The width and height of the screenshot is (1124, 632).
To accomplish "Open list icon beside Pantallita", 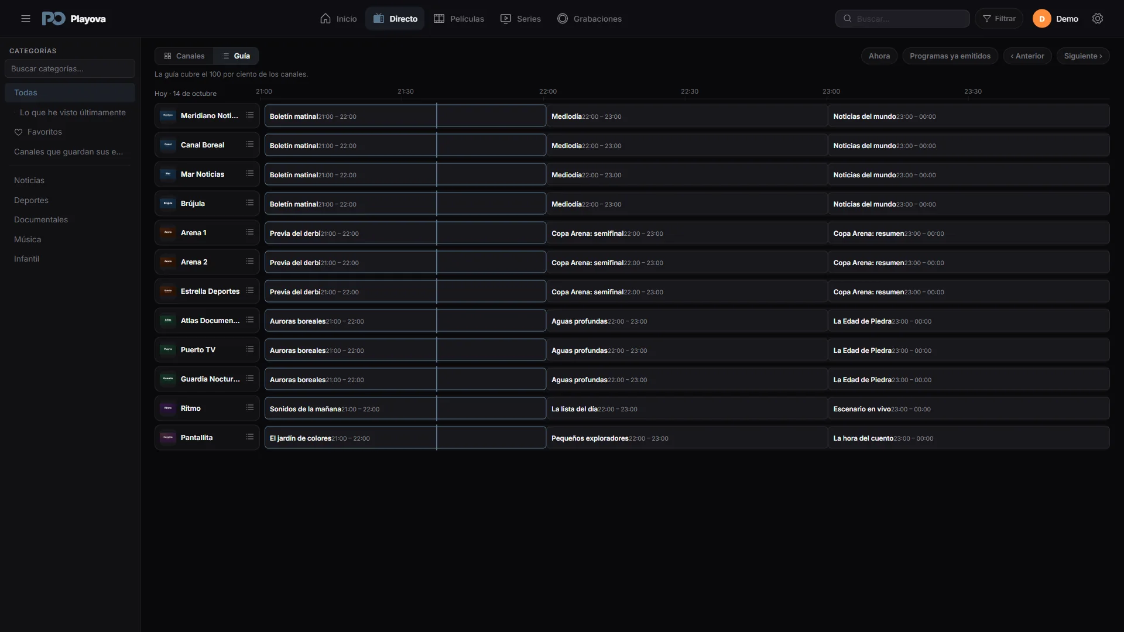I will [x=250, y=437].
